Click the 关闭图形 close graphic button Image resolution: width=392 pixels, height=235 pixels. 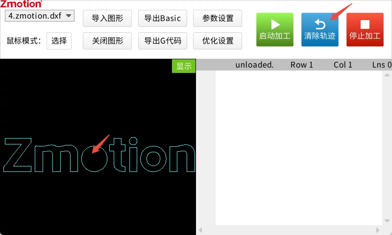(x=107, y=41)
